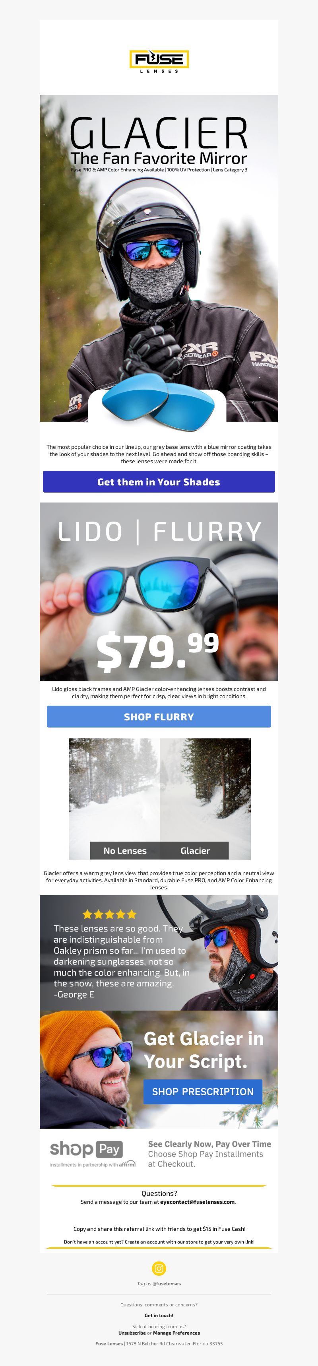Click the five-star rating in review
The width and height of the screenshot is (318, 1366).
click(110, 914)
